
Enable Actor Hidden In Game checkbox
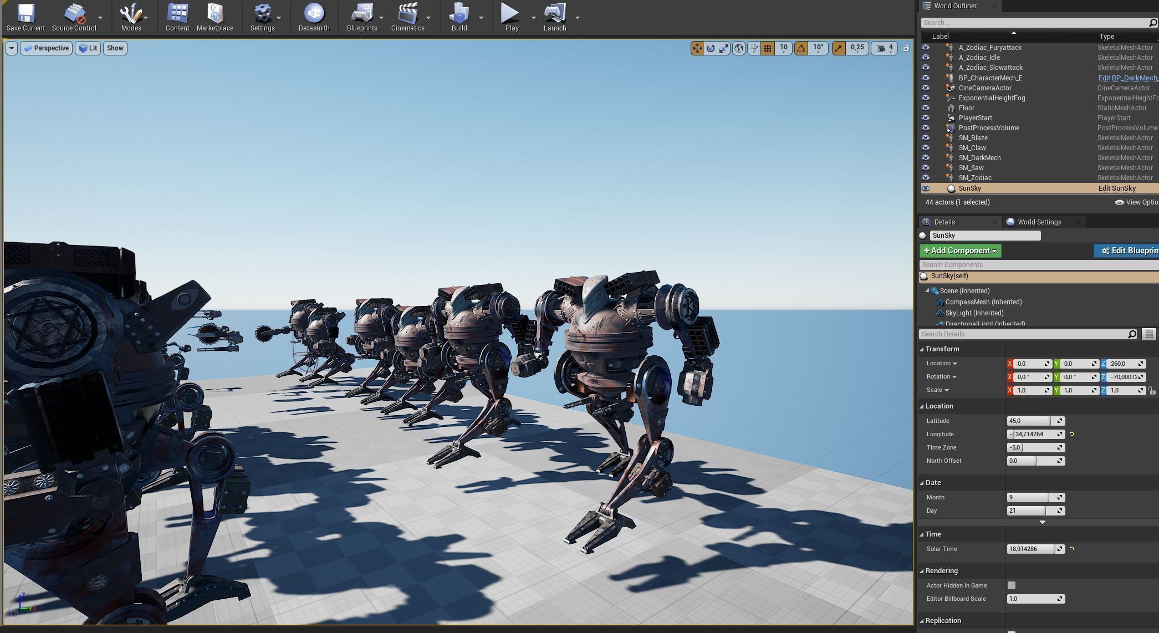tap(1012, 585)
